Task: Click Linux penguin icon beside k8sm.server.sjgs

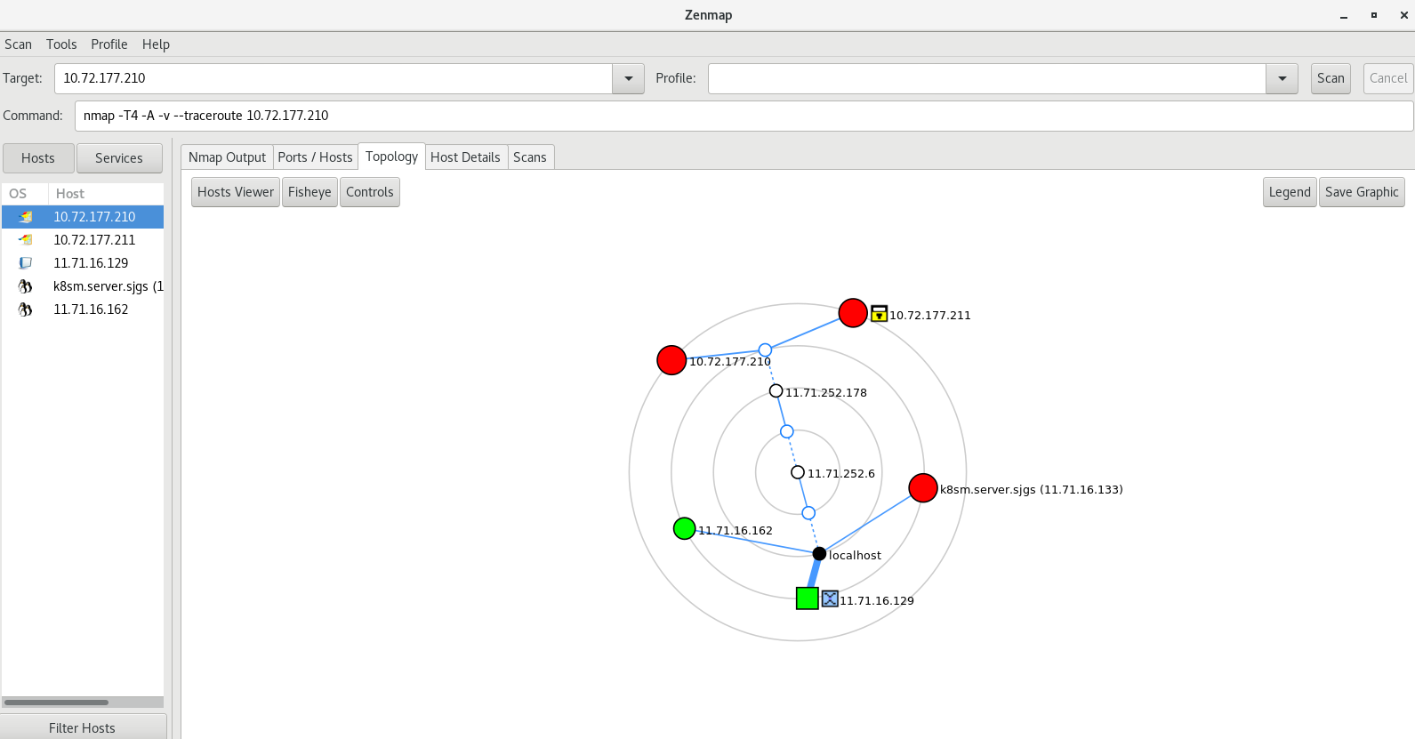Action: point(26,286)
